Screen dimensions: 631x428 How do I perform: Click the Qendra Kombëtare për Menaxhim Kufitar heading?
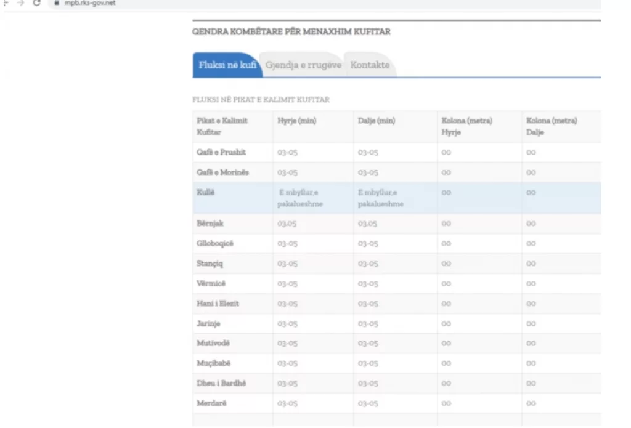[x=291, y=32]
